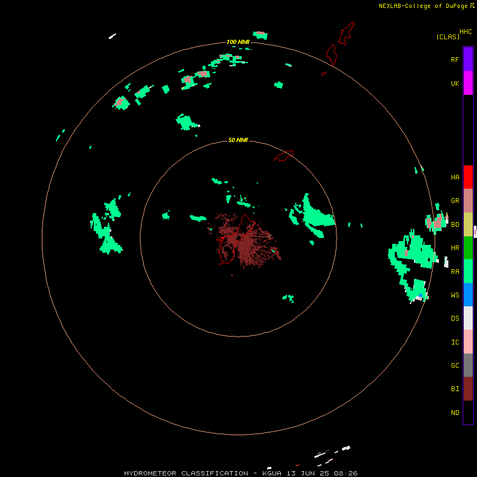This screenshot has width=477, height=477.
Task: Click the IC light pink legend swatch
Action: tap(468, 342)
